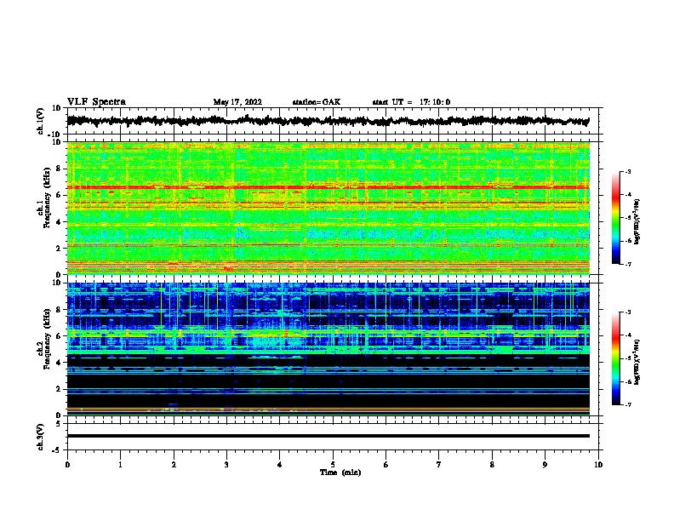The image size is (674, 521).
Task: Select the date "May 17, 2022"
Action: (x=237, y=102)
